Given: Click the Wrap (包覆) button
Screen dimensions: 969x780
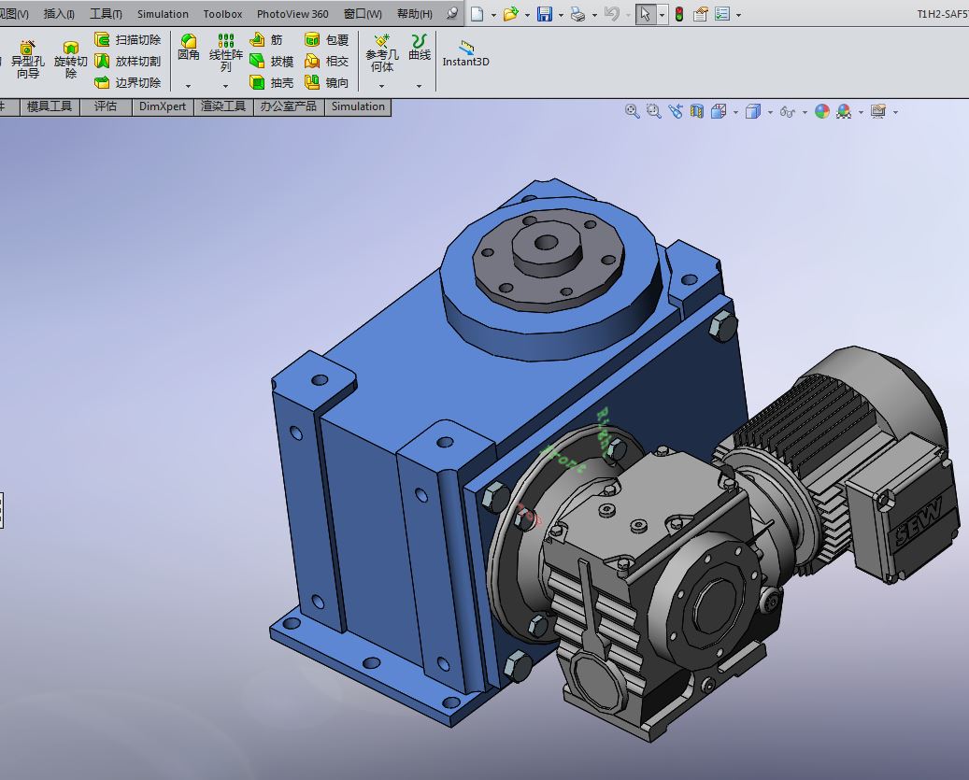Looking at the screenshot, I should (x=327, y=40).
